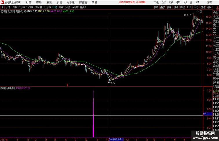Click the TDXSTEP323 indicator name
The width and height of the screenshot is (219, 141).
(x=23, y=88)
